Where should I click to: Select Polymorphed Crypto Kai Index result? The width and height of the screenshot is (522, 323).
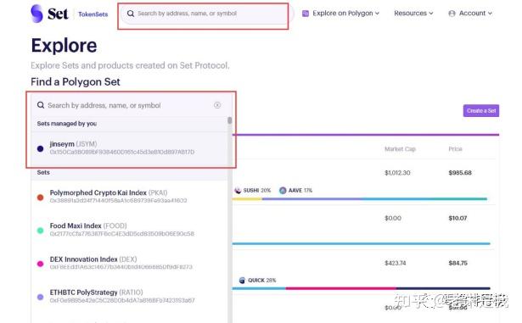(x=130, y=197)
